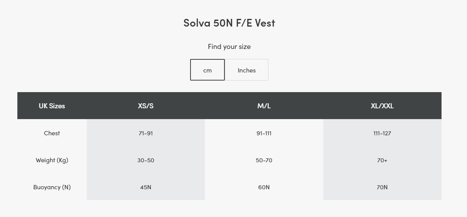Click the M/L size column header
Viewport: 467px width, 217px height.
click(x=264, y=106)
